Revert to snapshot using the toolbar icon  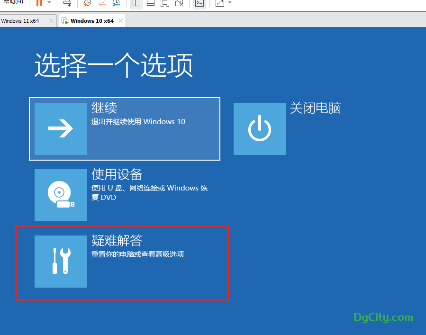[102, 3]
